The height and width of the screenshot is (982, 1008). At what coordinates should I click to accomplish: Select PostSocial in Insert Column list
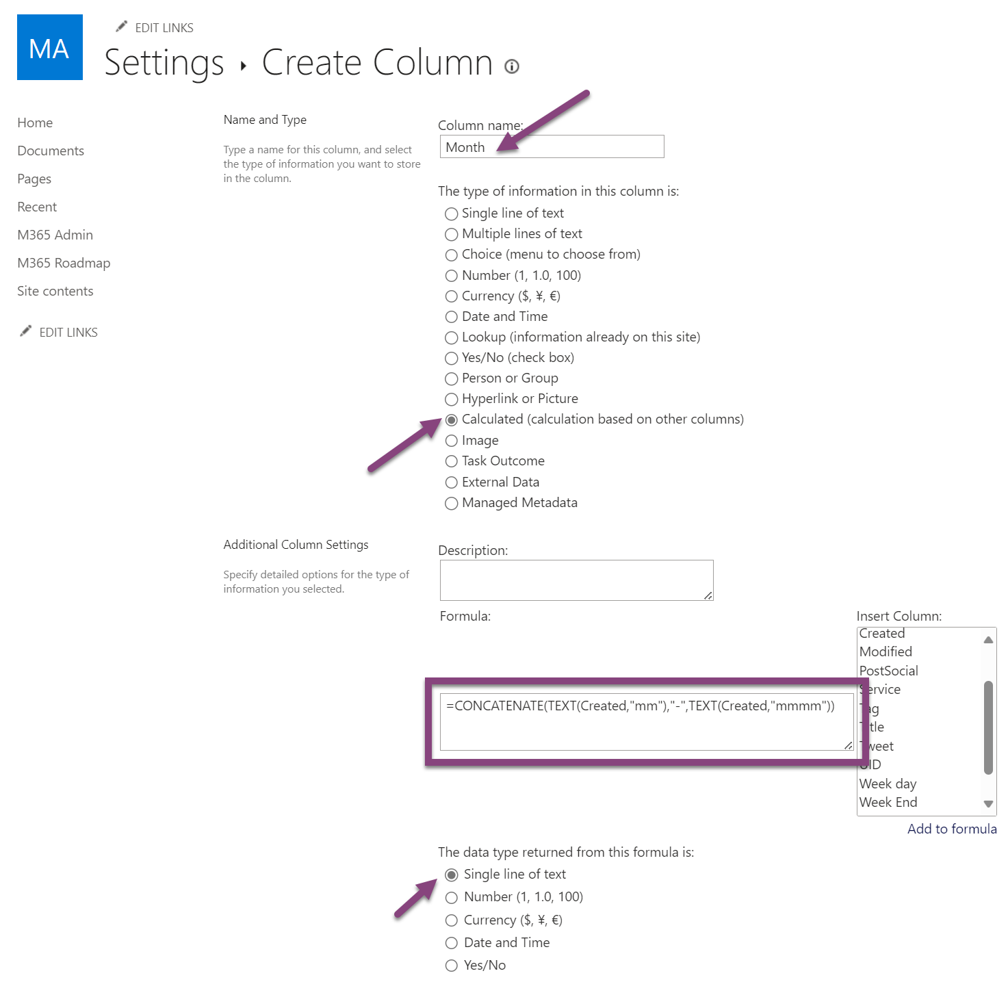pos(888,671)
